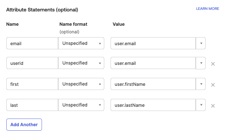Click the email Name input field
225x137 pixels.
[x=32, y=43]
